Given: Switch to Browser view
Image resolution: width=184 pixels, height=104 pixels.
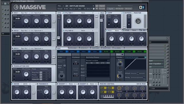Looking at the screenshot, I should 128,9.
